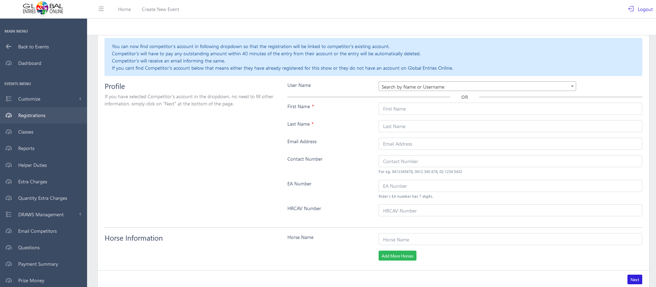Expand the Customize submenu chevron
The image size is (656, 287).
click(x=80, y=99)
